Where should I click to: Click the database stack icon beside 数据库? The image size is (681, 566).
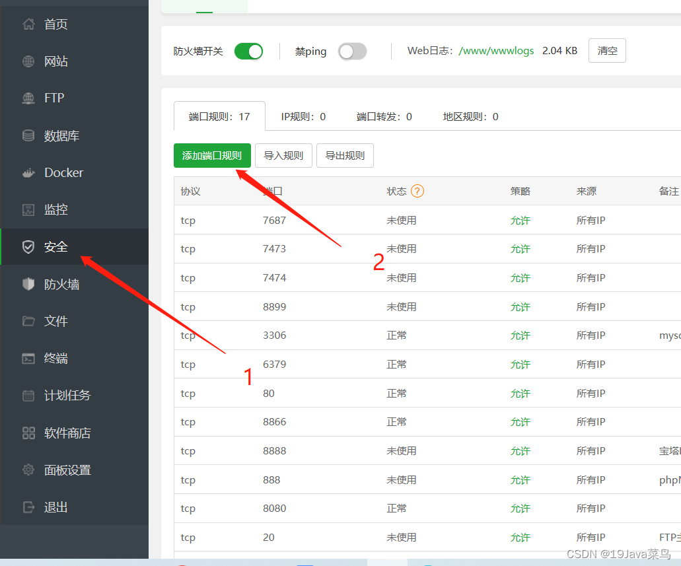tap(28, 135)
